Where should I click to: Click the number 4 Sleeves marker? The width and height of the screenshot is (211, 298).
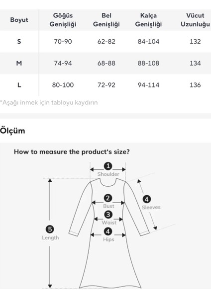tap(147, 199)
